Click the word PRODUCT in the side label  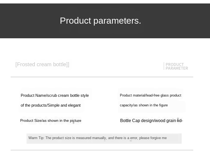click(x=175, y=64)
